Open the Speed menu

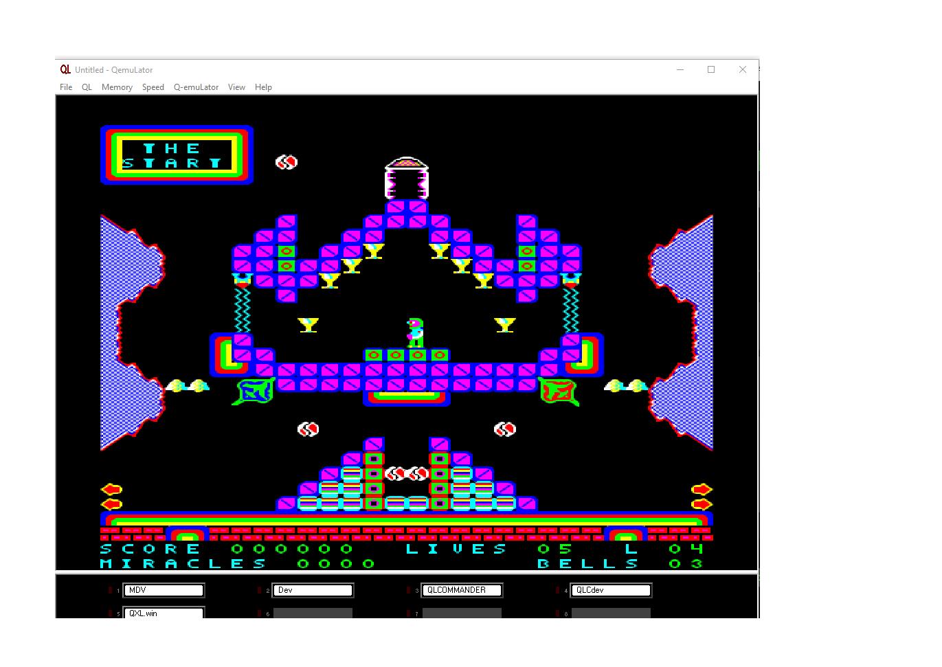coord(153,87)
